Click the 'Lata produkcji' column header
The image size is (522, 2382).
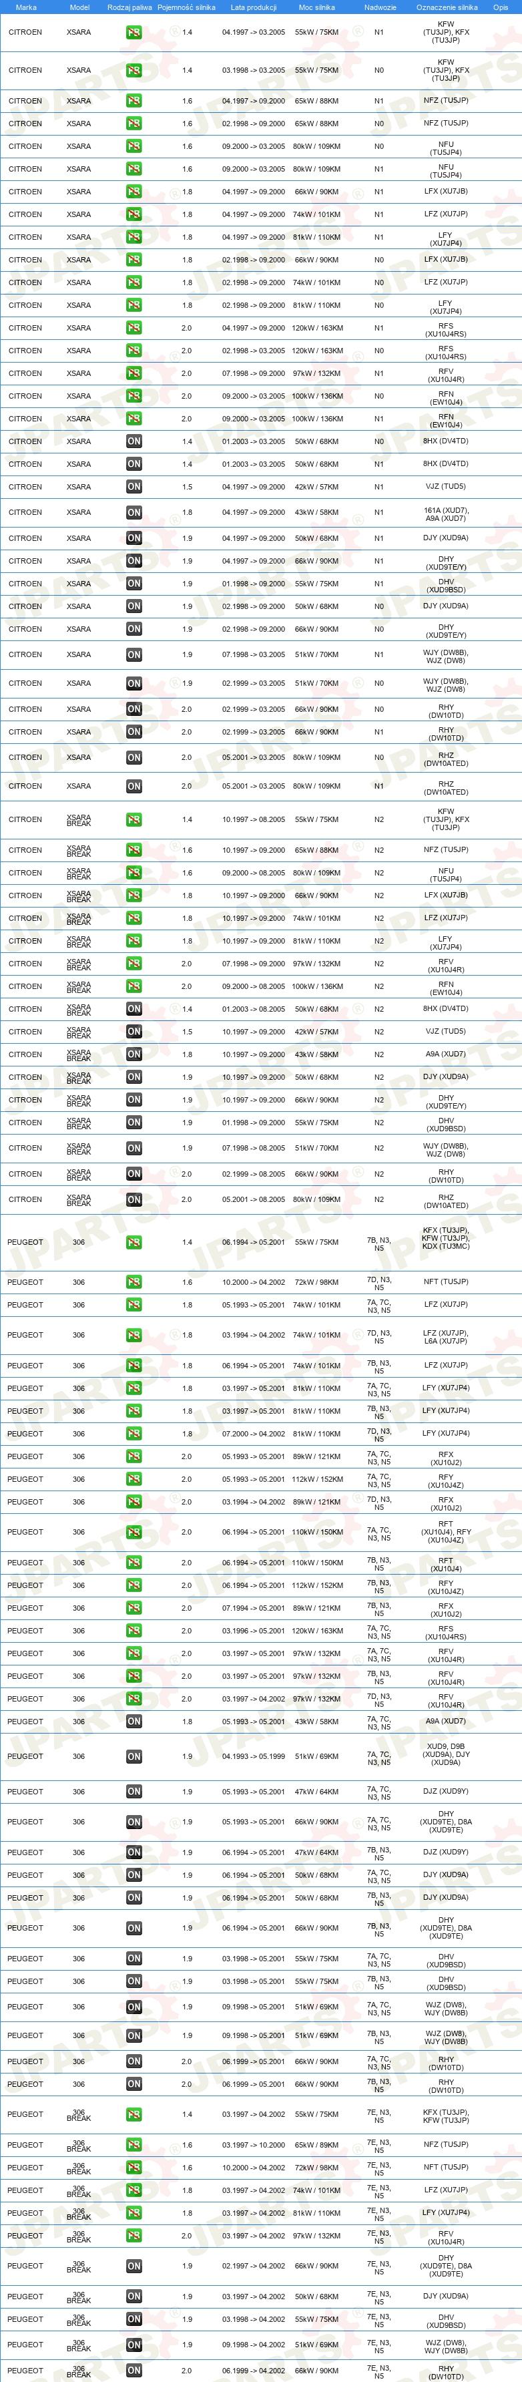253,7
